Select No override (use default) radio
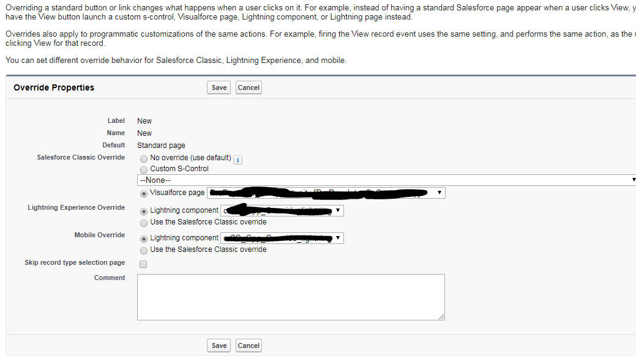Screen dimensions: 636x362 (144, 158)
